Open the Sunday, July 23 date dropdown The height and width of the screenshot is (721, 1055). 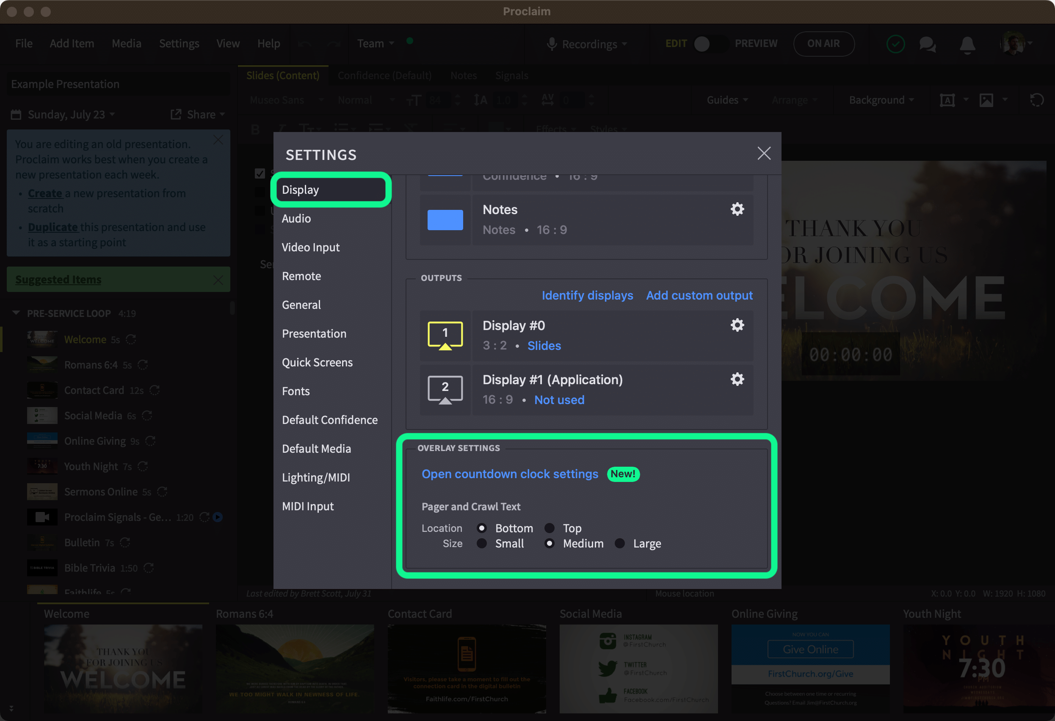pos(71,114)
